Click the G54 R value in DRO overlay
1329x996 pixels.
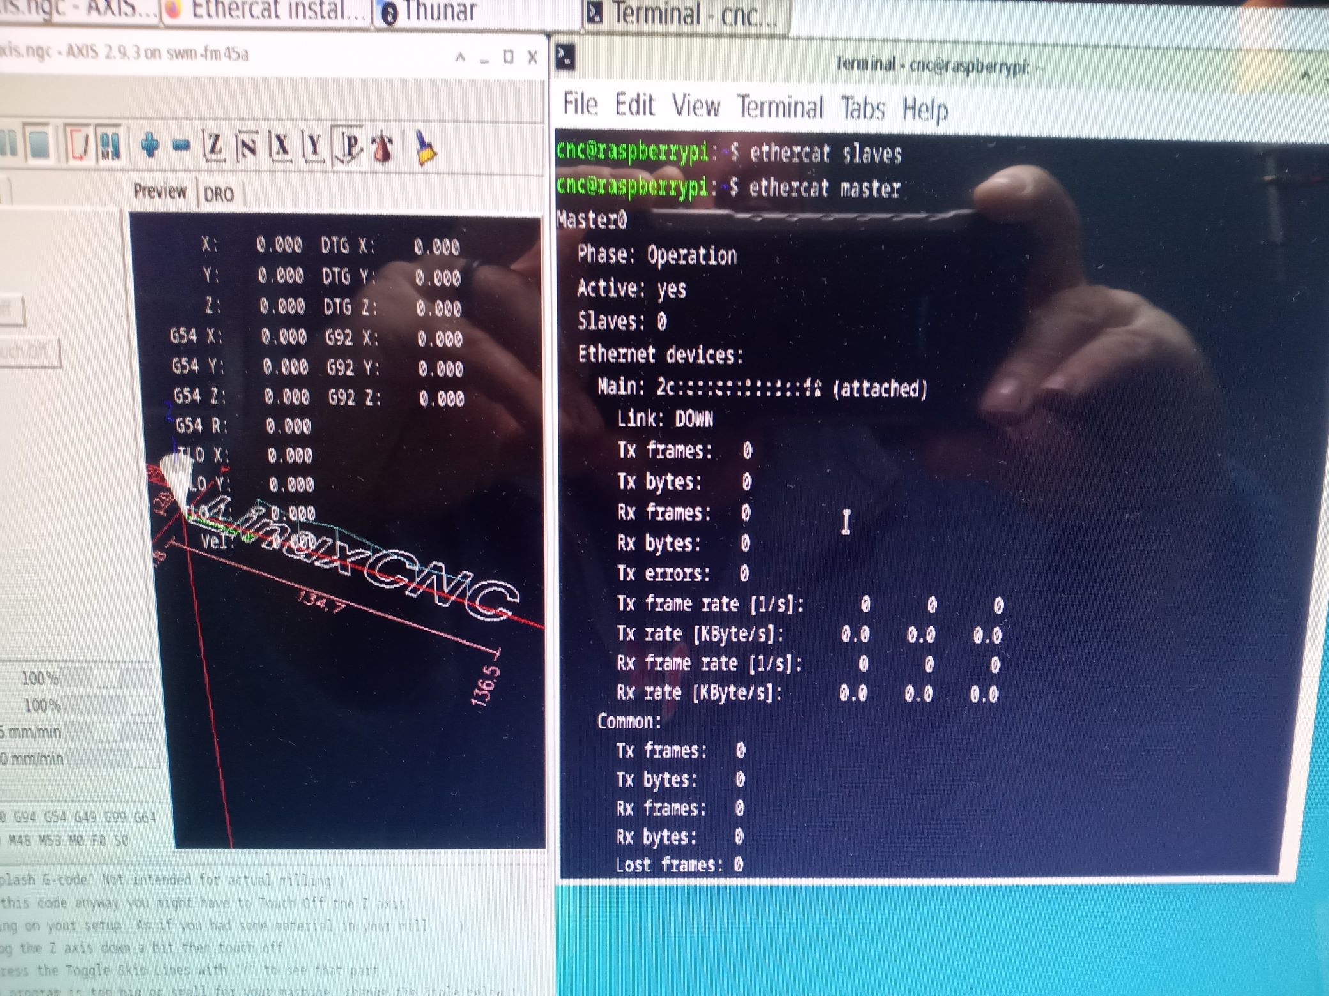point(289,426)
